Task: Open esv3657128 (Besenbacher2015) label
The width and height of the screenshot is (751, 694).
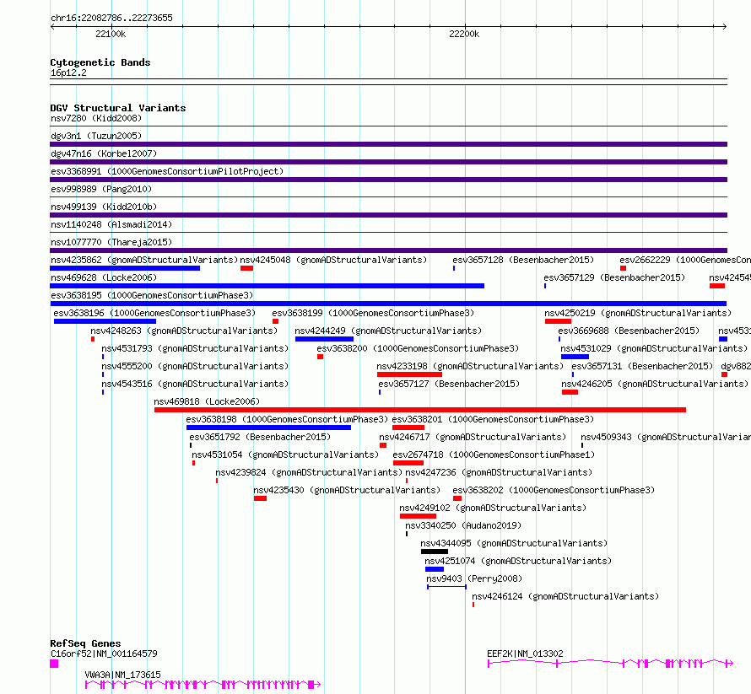Action: click(x=523, y=260)
